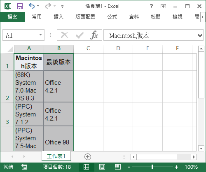Click the horizontal scrollbar thumb
The image size is (206, 172).
tap(157, 157)
